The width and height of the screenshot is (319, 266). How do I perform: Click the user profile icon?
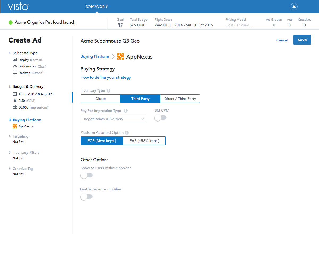coord(294,7)
